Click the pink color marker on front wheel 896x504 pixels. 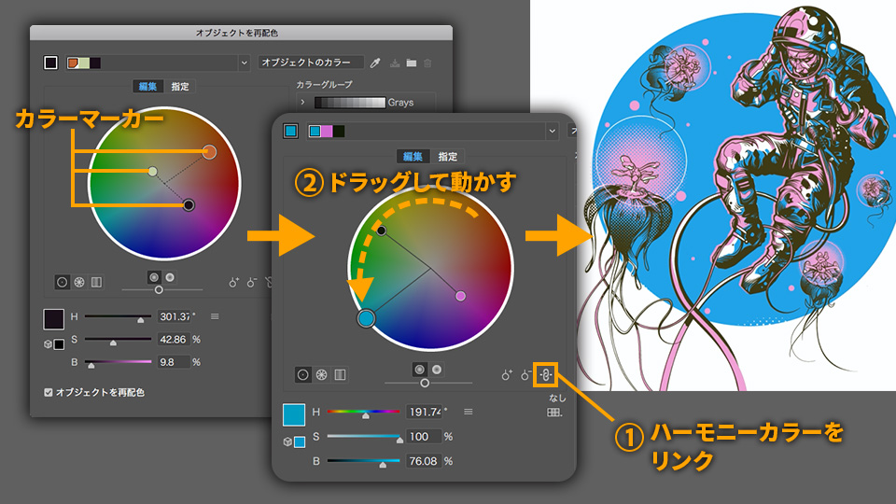coord(460,296)
